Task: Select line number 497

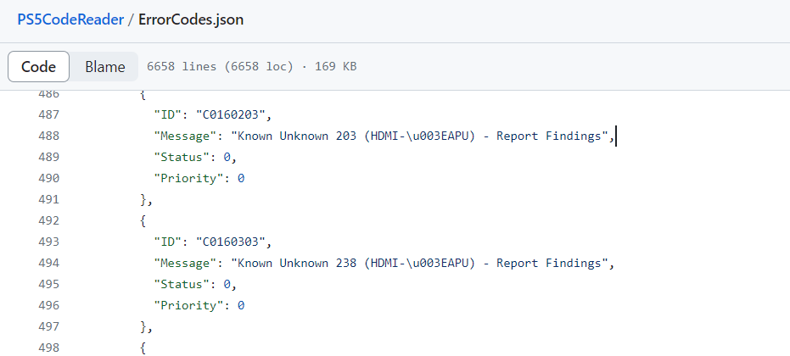Action: coord(48,326)
